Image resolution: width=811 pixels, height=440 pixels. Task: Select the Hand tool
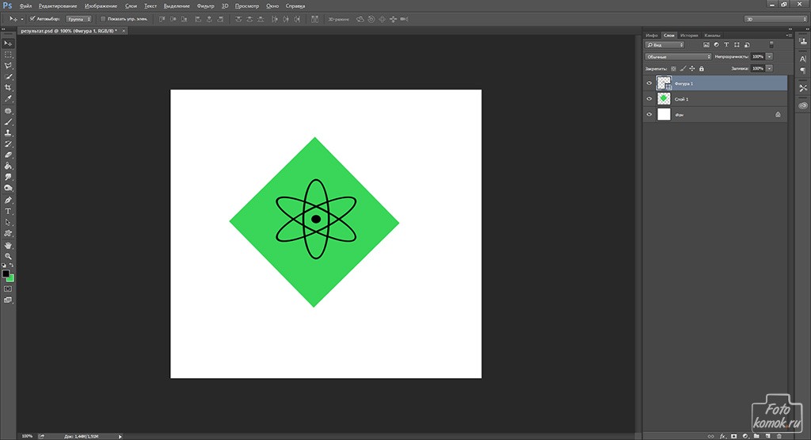point(8,245)
